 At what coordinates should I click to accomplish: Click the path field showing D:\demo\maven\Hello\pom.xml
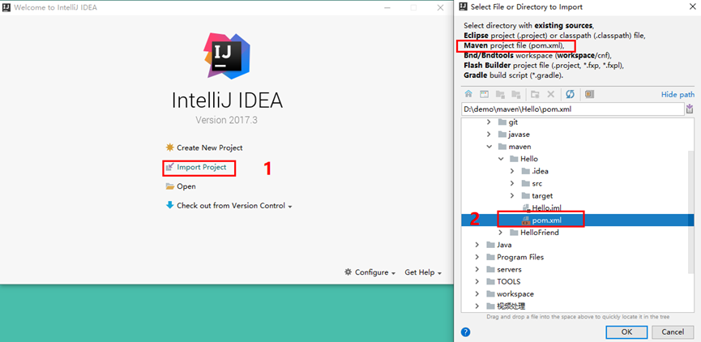coord(573,109)
